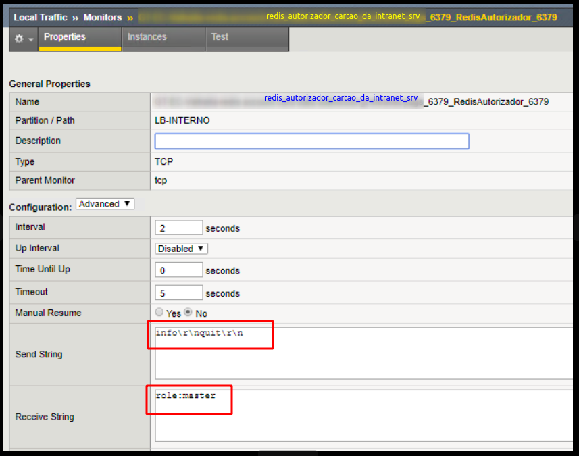This screenshot has height=456, width=579.
Task: Click the Description input field
Action: (311, 141)
